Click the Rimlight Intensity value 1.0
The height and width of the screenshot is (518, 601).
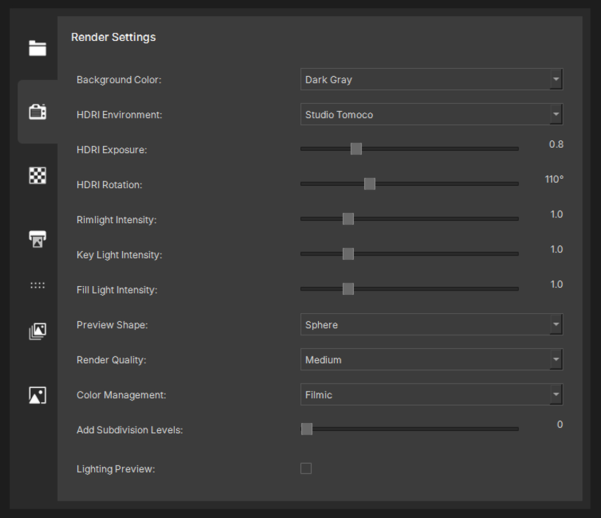[557, 214]
